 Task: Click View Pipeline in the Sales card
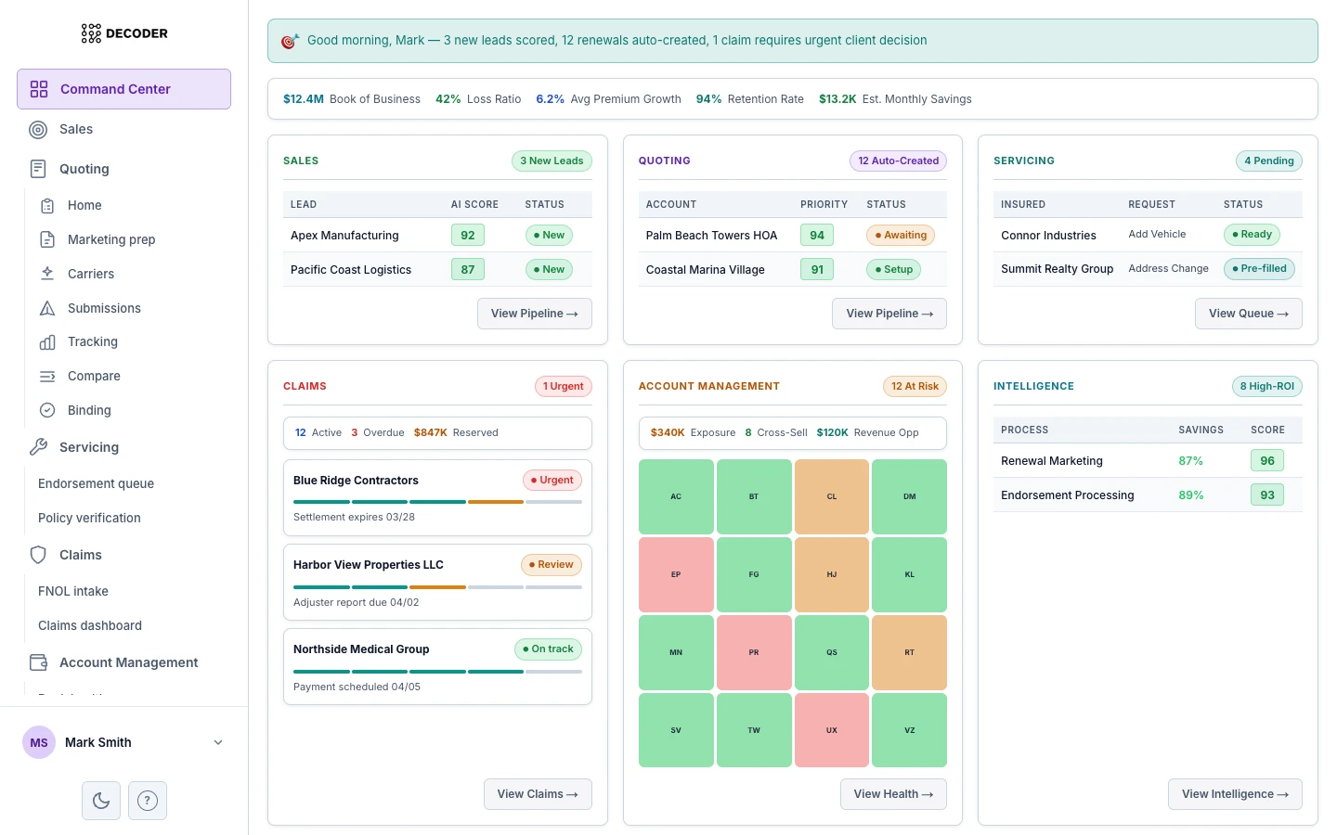[x=534, y=314]
